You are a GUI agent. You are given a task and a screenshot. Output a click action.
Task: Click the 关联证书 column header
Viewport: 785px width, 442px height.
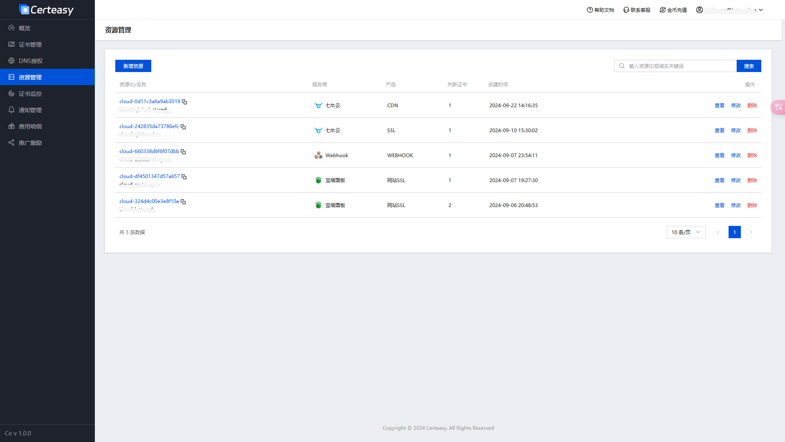[x=457, y=84]
